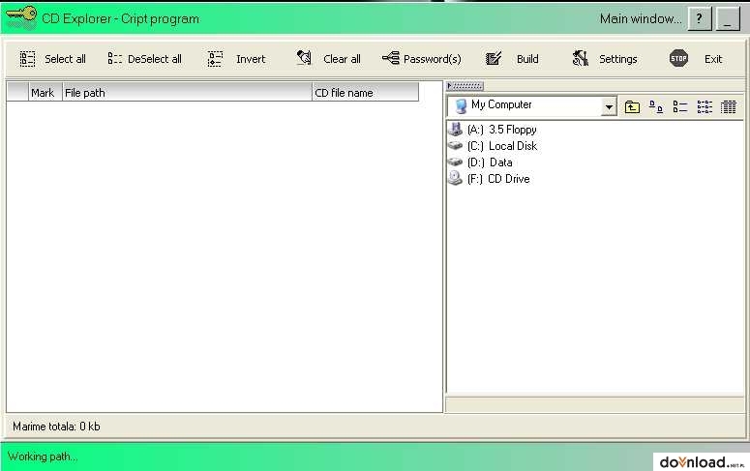Screen dimensions: 750x471
Task: Open the Password(s) icon
Action: click(x=391, y=58)
